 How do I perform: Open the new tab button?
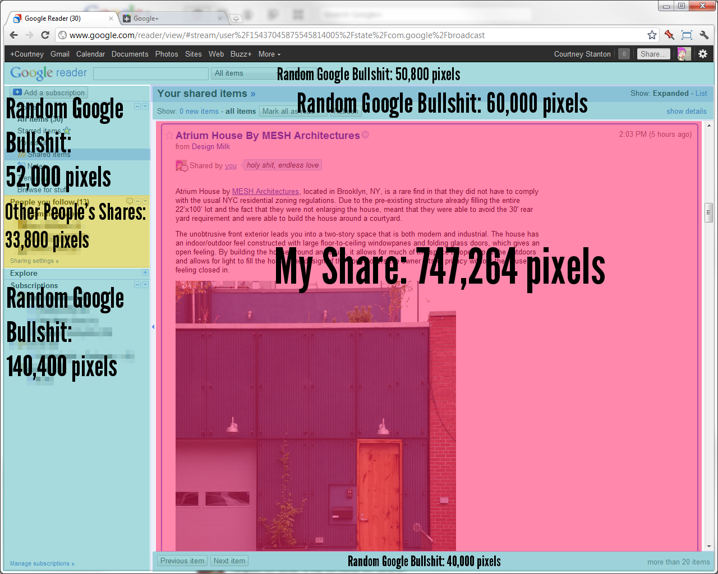[236, 18]
